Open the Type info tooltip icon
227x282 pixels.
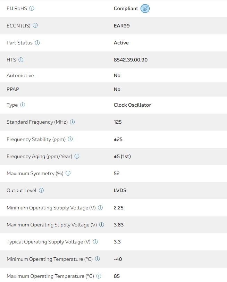(23, 105)
